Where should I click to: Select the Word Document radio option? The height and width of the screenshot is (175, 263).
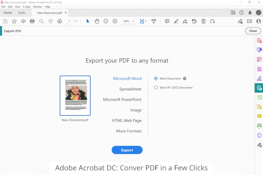(x=156, y=78)
